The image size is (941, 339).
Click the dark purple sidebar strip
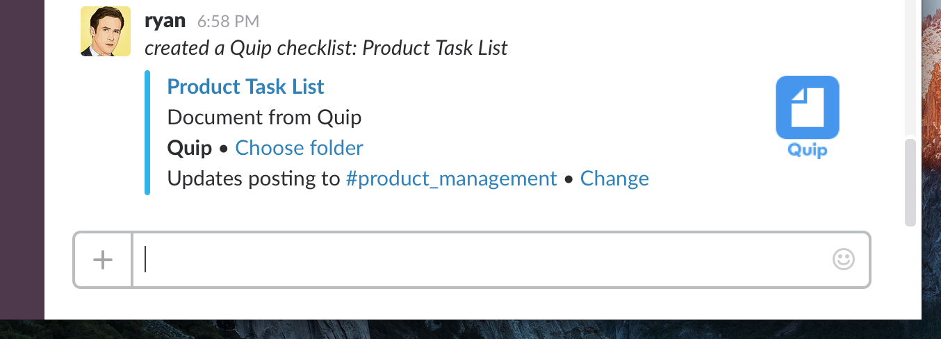coord(22,160)
